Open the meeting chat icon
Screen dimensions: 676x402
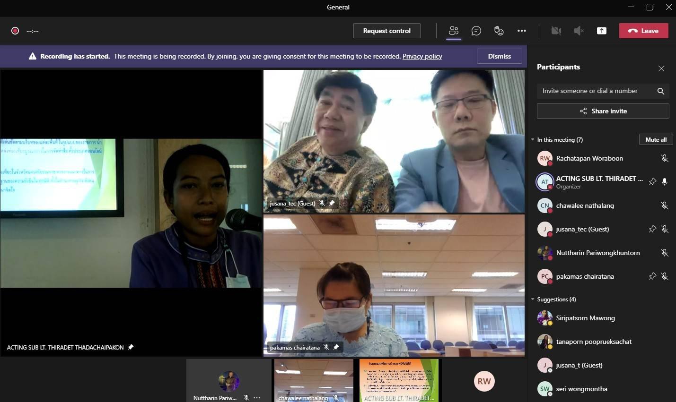pyautogui.click(x=476, y=31)
